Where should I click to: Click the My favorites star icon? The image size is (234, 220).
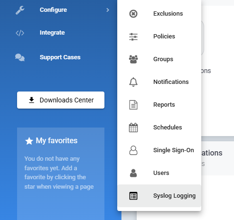(29, 141)
